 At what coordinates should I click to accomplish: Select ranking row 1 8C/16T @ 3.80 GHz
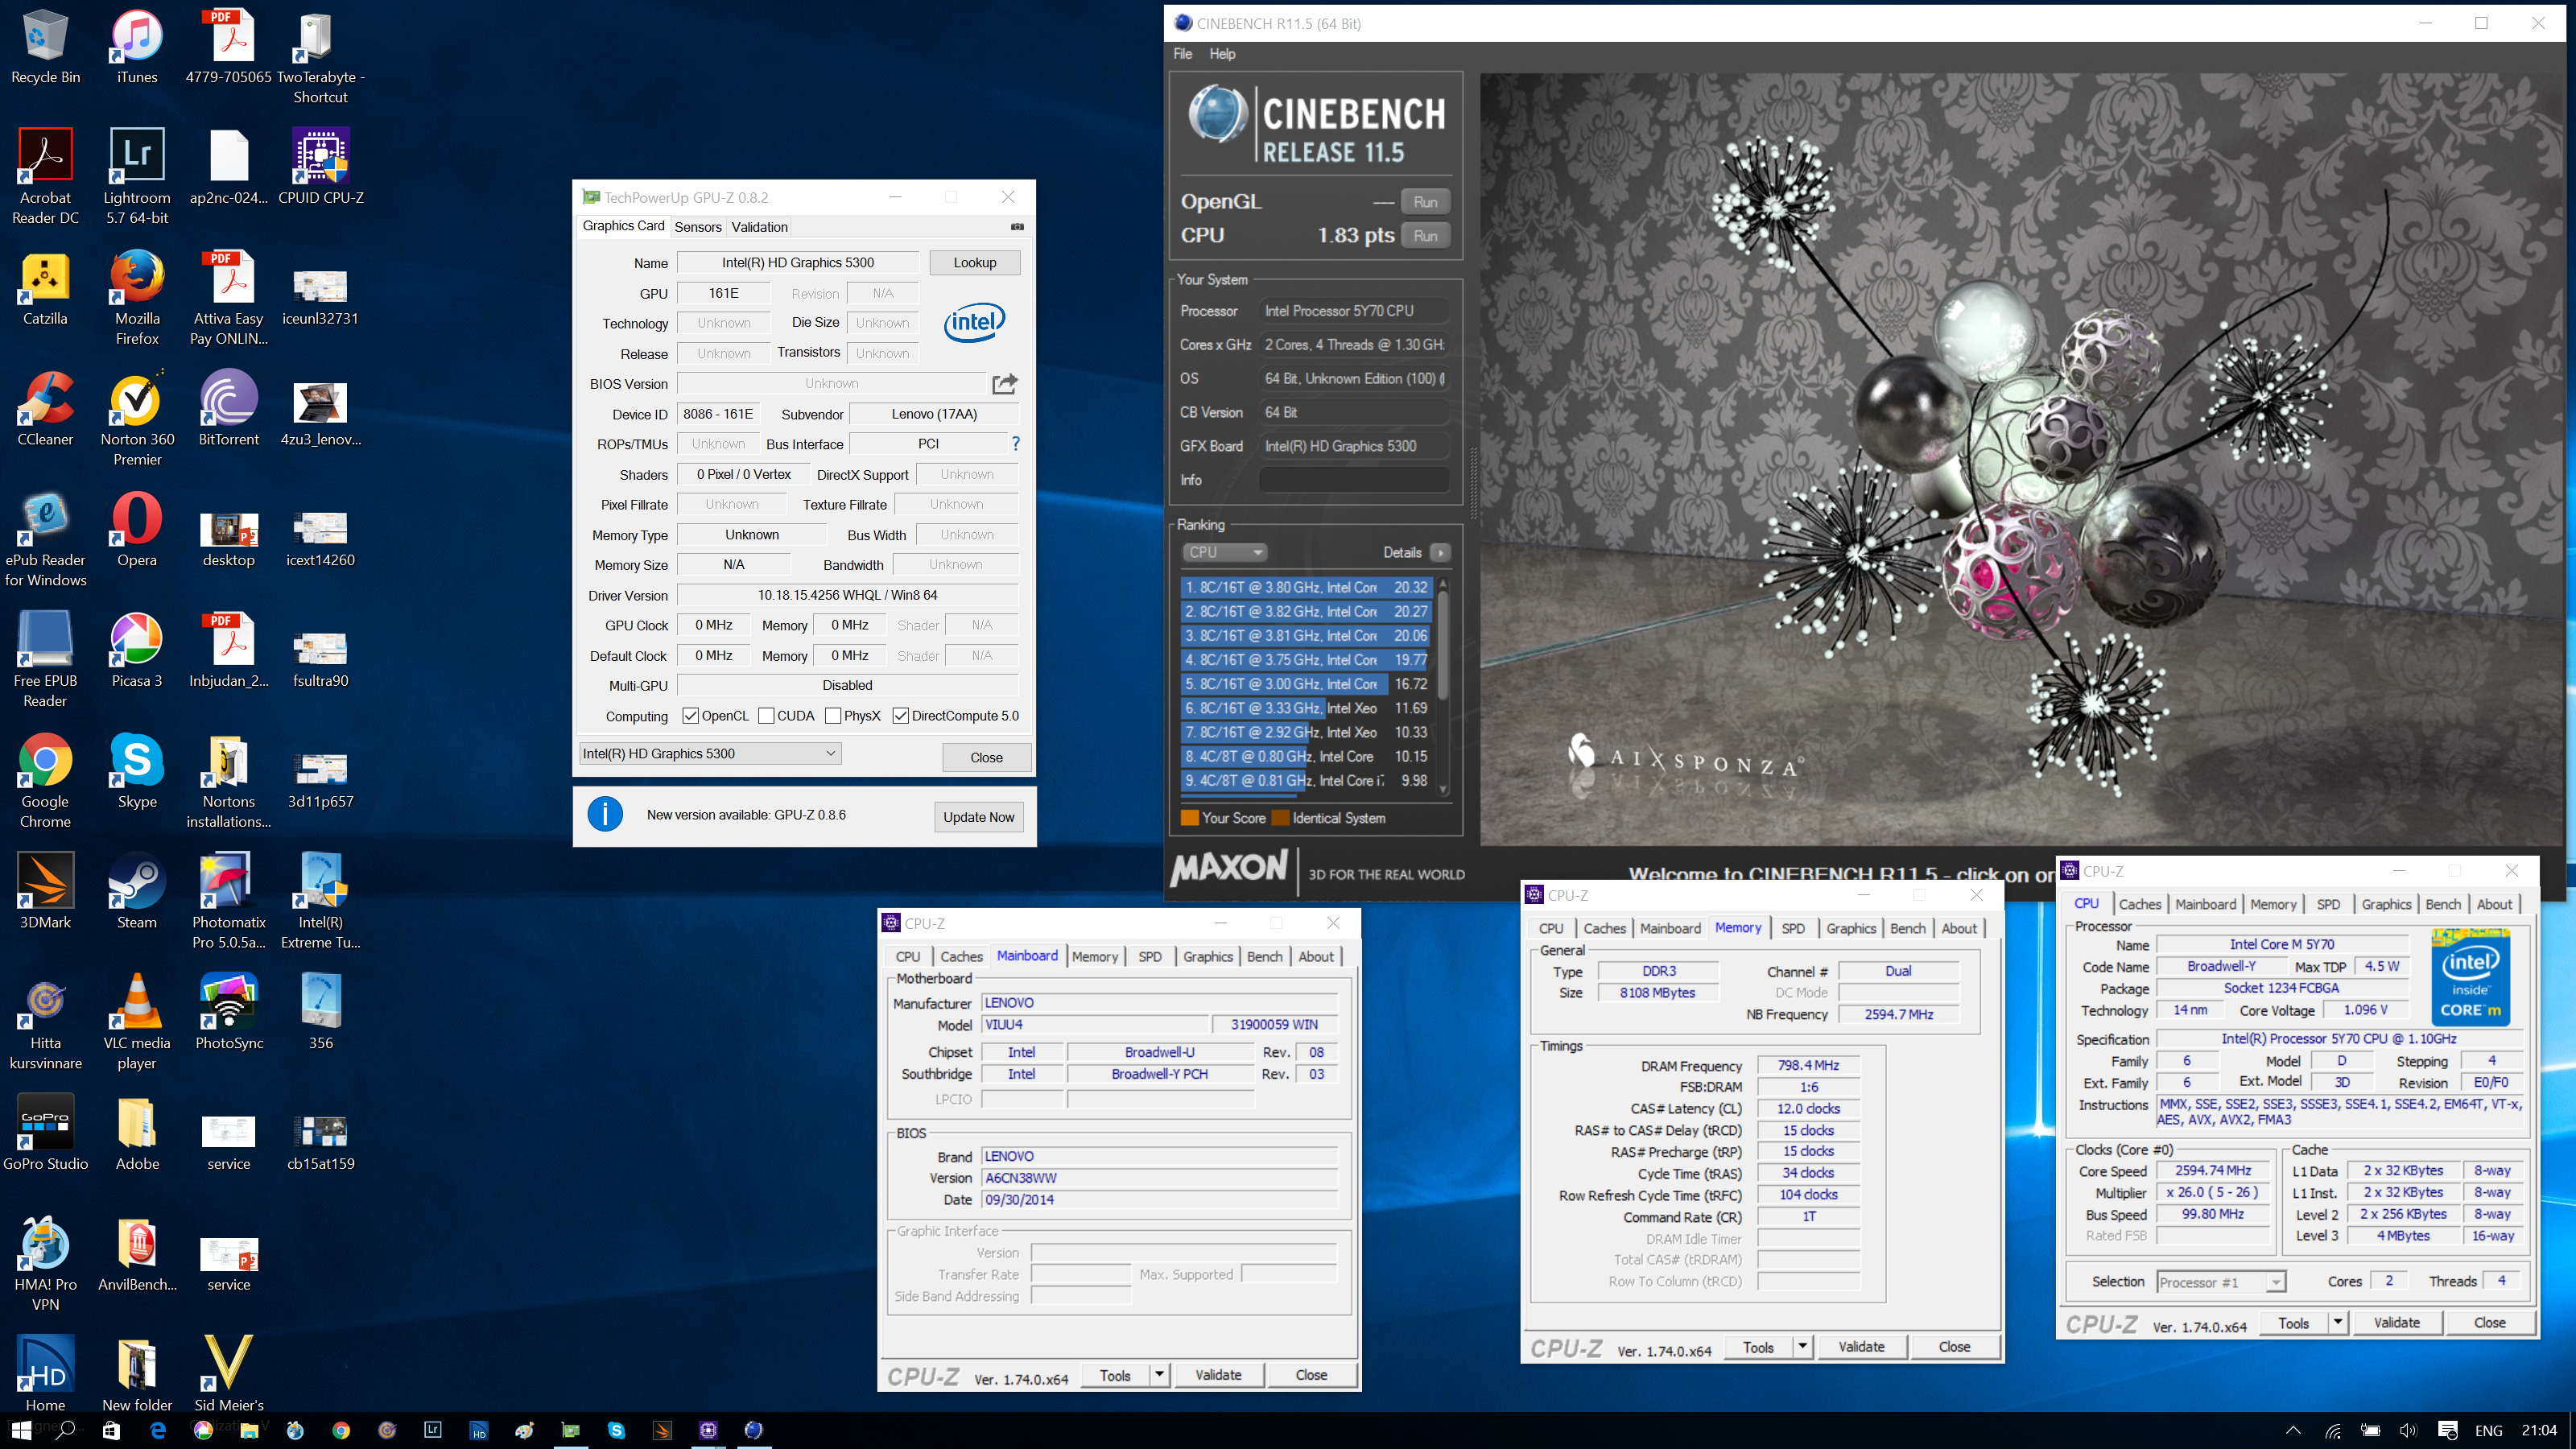1306,587
